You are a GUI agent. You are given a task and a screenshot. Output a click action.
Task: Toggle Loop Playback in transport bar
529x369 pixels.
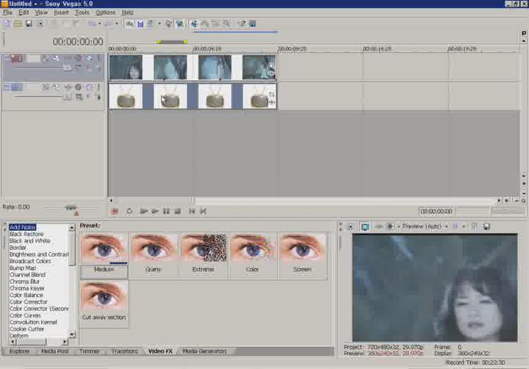[x=129, y=212]
